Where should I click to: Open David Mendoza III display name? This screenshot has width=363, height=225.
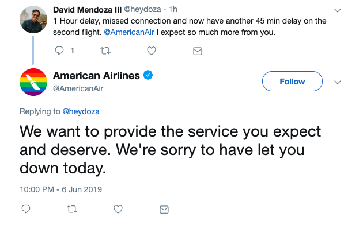(87, 10)
